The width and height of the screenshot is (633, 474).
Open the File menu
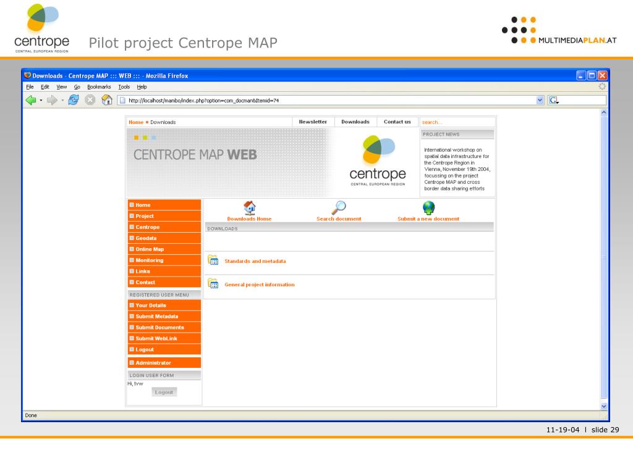[30, 86]
